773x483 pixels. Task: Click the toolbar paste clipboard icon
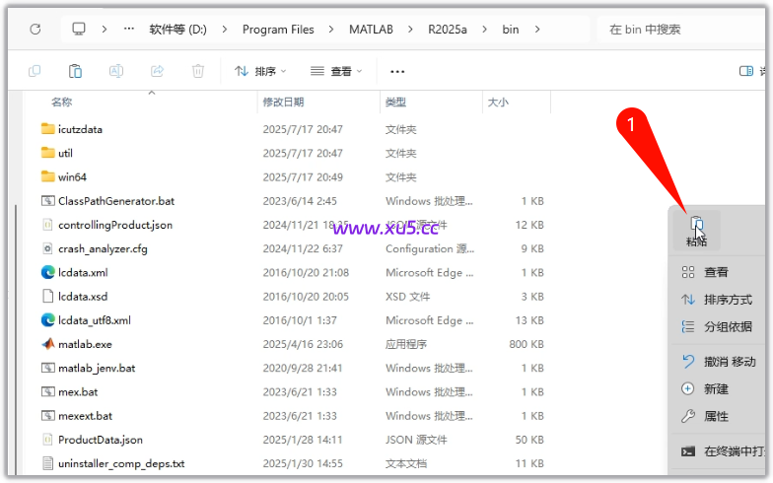click(x=75, y=71)
